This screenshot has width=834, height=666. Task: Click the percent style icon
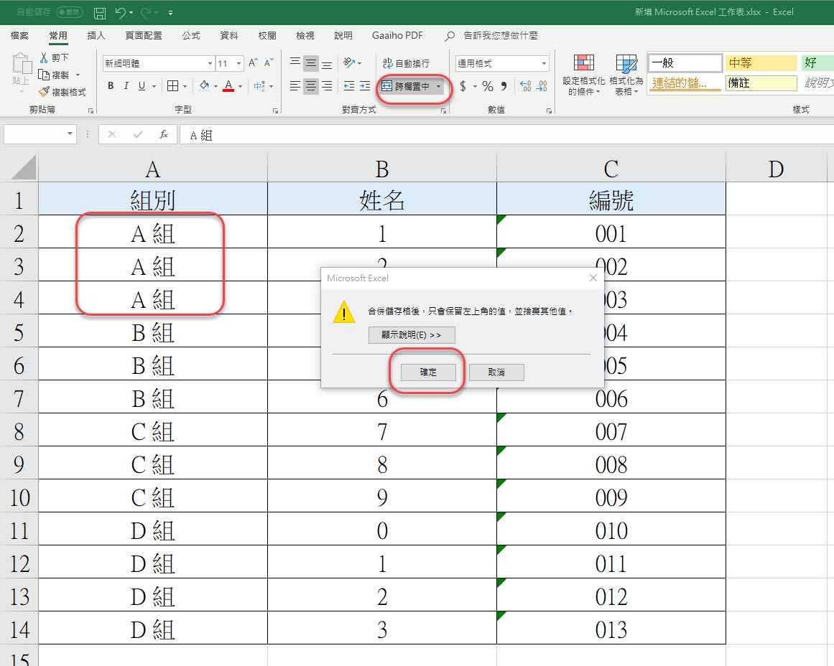(x=488, y=86)
